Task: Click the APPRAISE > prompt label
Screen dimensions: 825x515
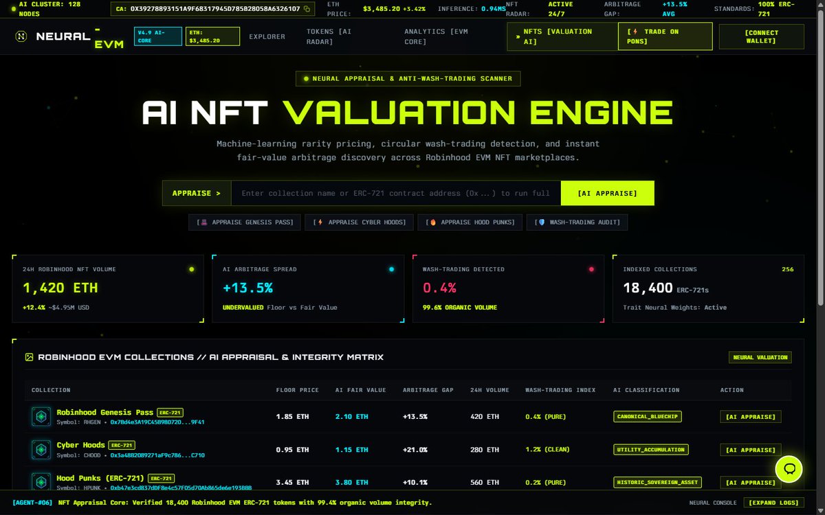Action: point(197,193)
